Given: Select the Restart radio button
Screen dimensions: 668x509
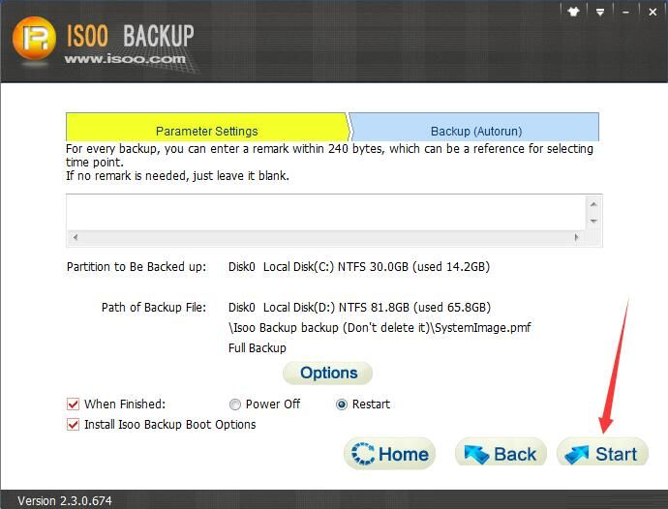Looking at the screenshot, I should click(341, 404).
